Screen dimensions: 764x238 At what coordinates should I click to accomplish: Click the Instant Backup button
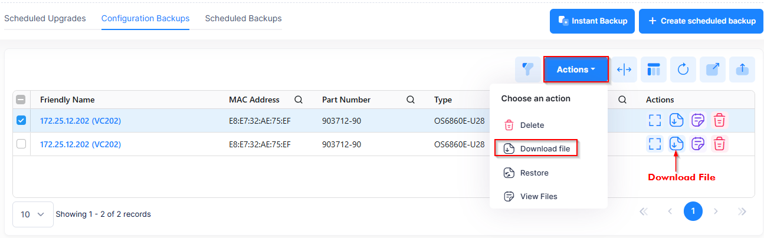[x=592, y=21]
